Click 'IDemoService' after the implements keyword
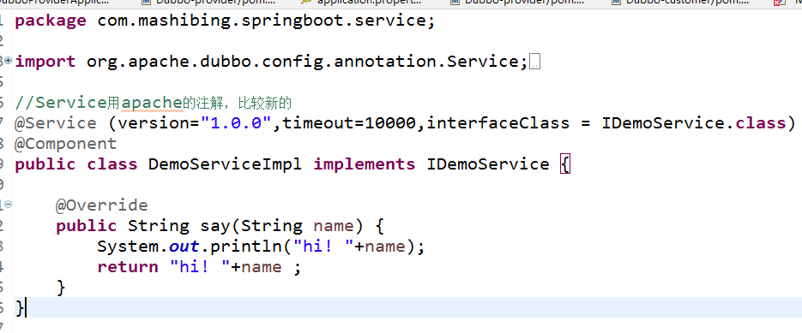 pos(487,164)
